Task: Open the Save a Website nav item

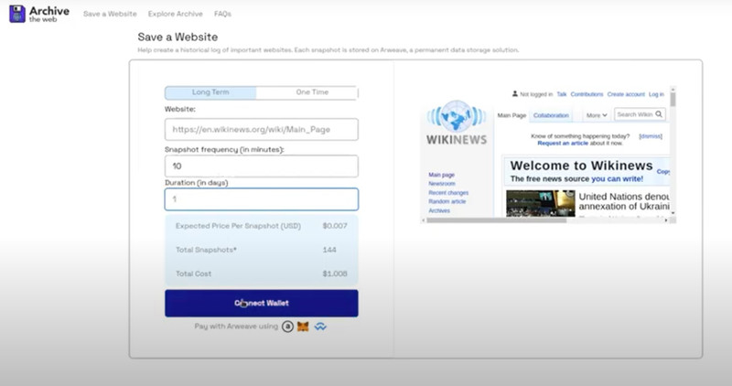Action: click(110, 14)
